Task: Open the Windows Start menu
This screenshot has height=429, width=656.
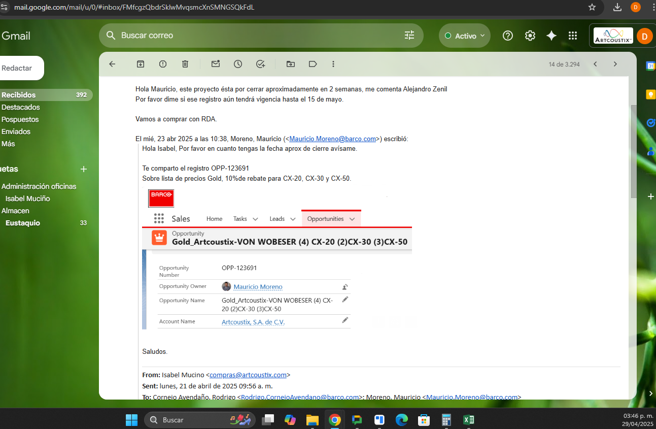Action: click(x=131, y=420)
